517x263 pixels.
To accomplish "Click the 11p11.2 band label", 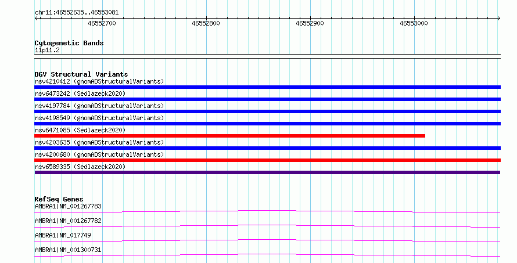I will pyautogui.click(x=47, y=50).
